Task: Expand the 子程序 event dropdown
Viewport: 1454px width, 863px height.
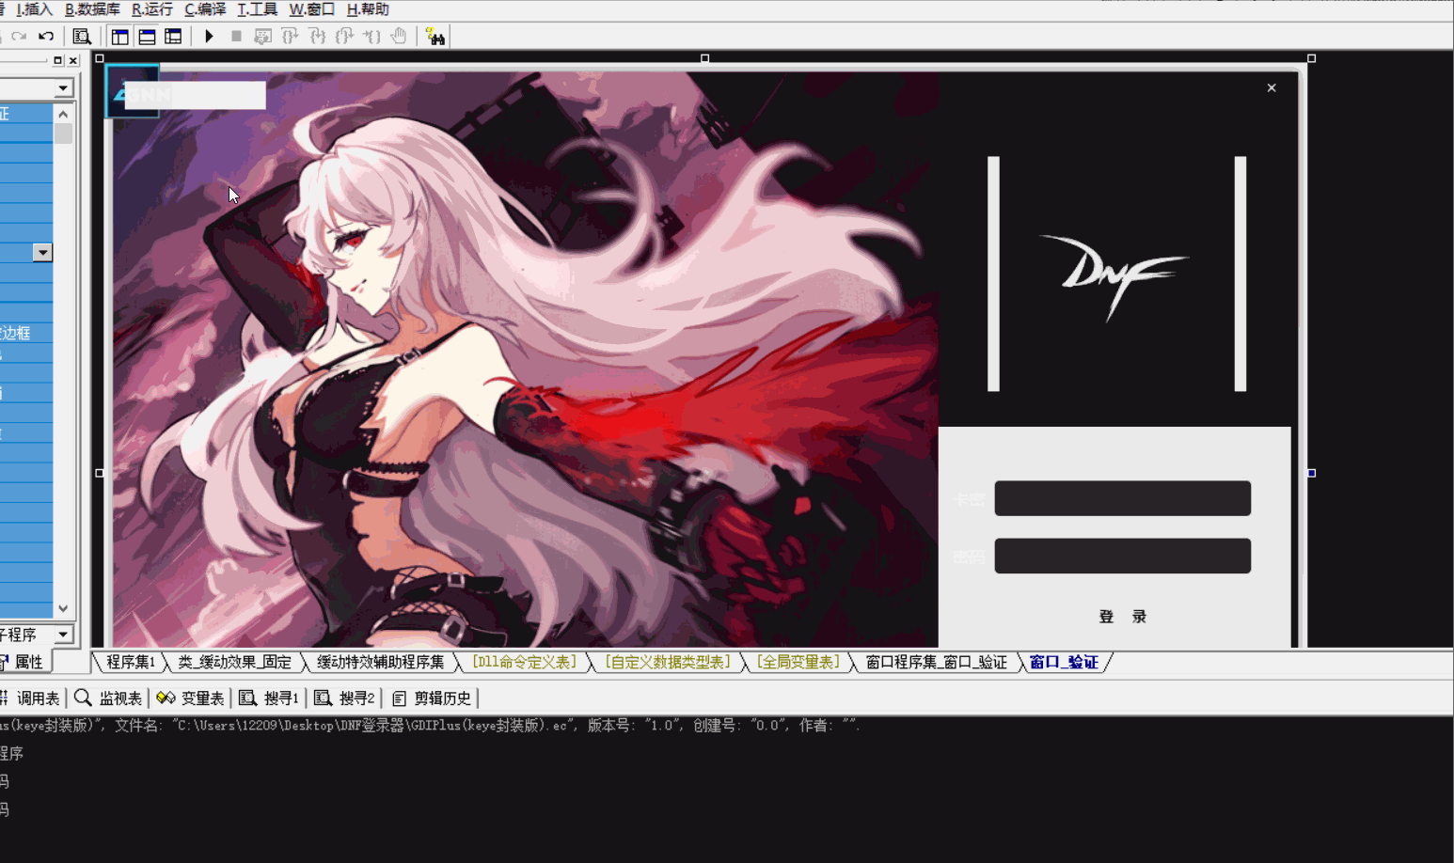Action: (63, 635)
